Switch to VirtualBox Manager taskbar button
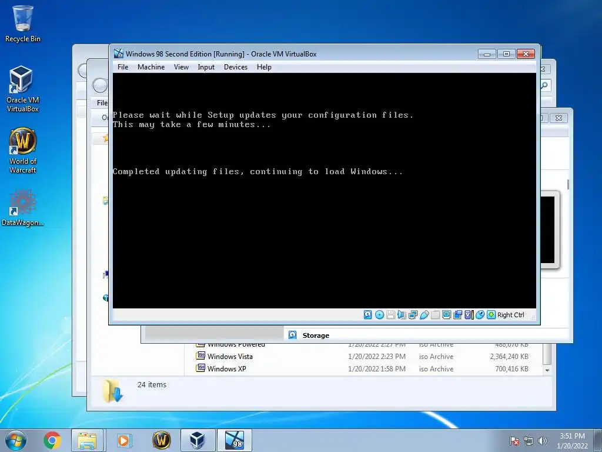 pos(198,440)
